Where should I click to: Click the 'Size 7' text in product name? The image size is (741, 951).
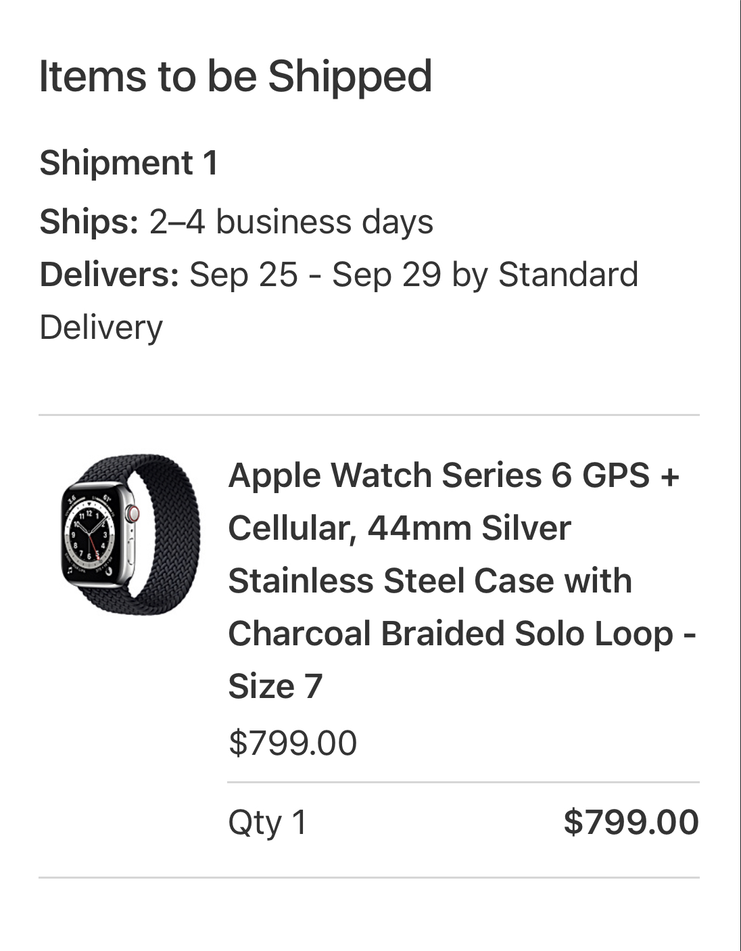coord(275,686)
